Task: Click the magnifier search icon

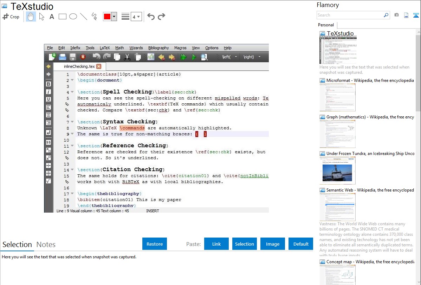Action: point(386,15)
